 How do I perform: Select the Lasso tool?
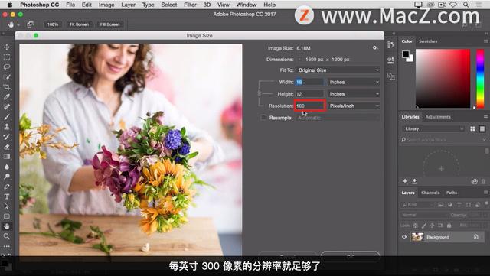click(7, 67)
